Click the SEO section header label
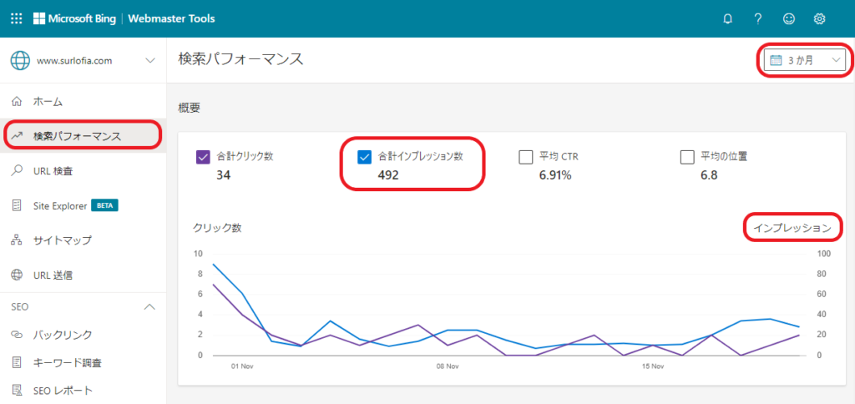The width and height of the screenshot is (855, 404). (x=20, y=307)
